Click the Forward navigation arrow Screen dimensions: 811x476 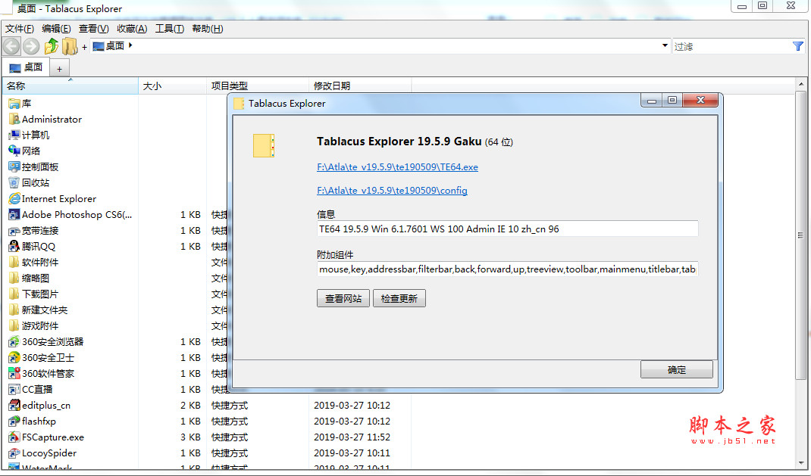[31, 46]
